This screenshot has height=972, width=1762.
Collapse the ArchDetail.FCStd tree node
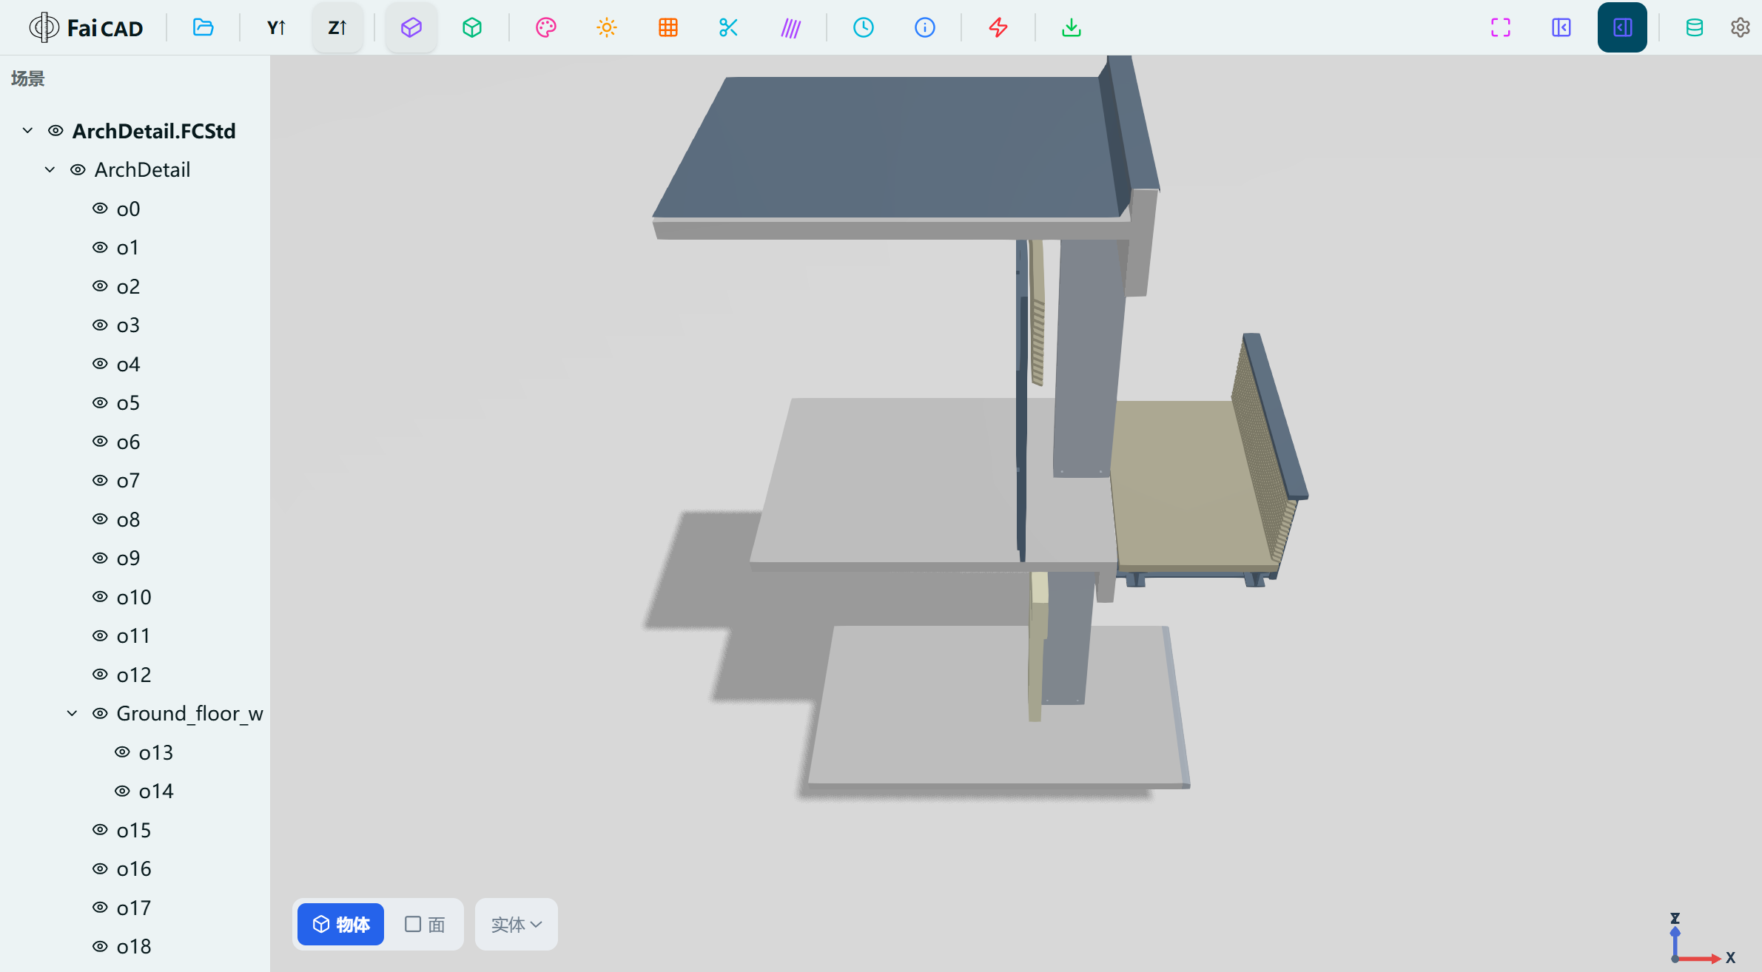[x=27, y=131]
